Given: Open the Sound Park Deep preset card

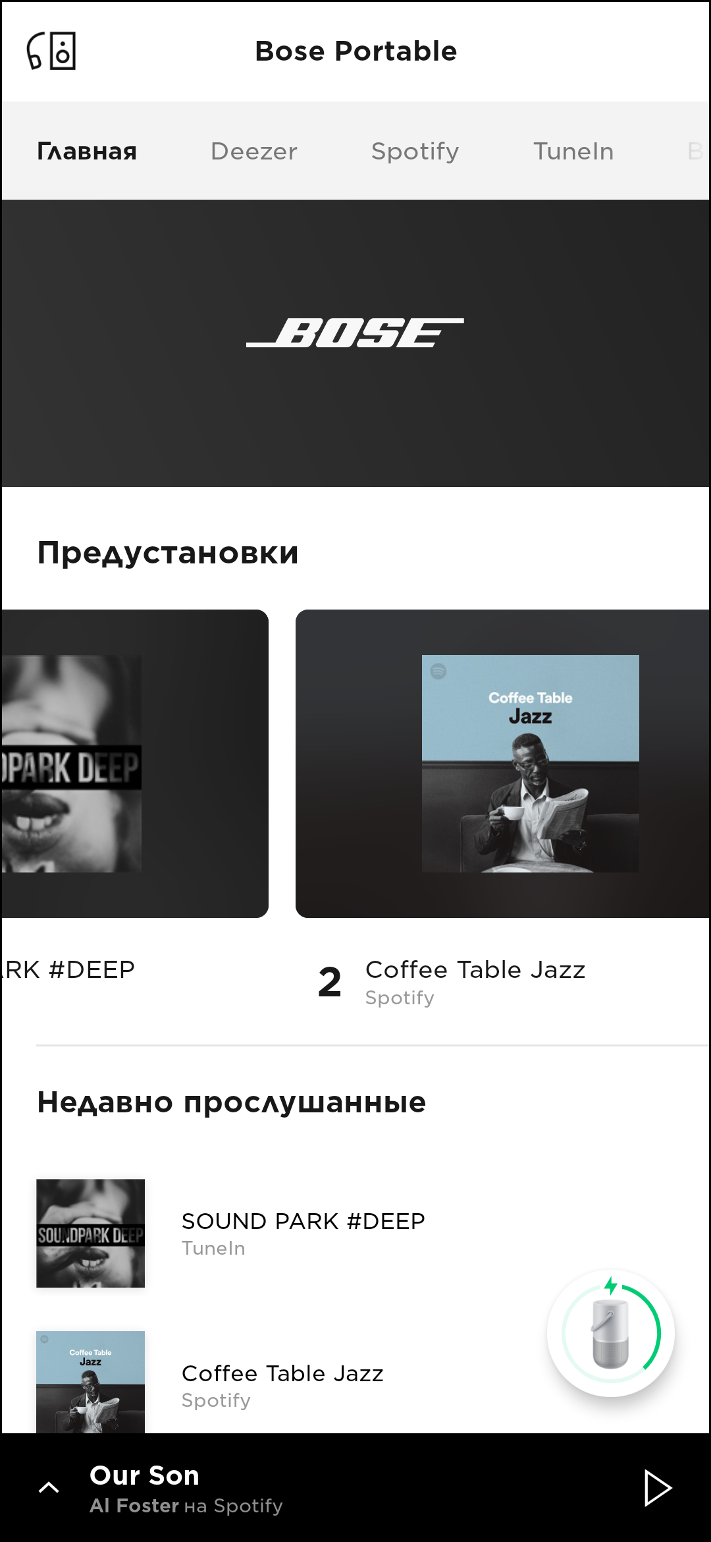Looking at the screenshot, I should (x=134, y=763).
